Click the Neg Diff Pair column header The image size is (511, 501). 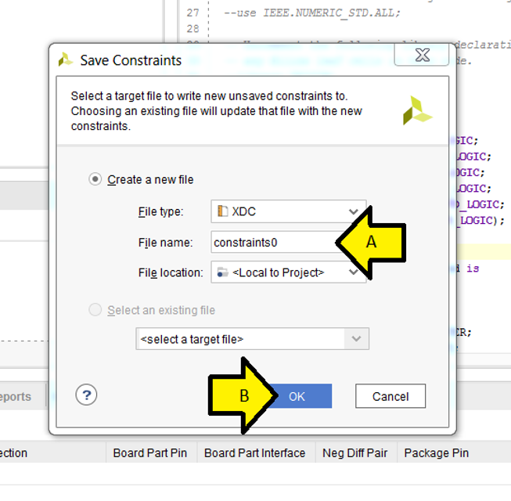pyautogui.click(x=355, y=453)
